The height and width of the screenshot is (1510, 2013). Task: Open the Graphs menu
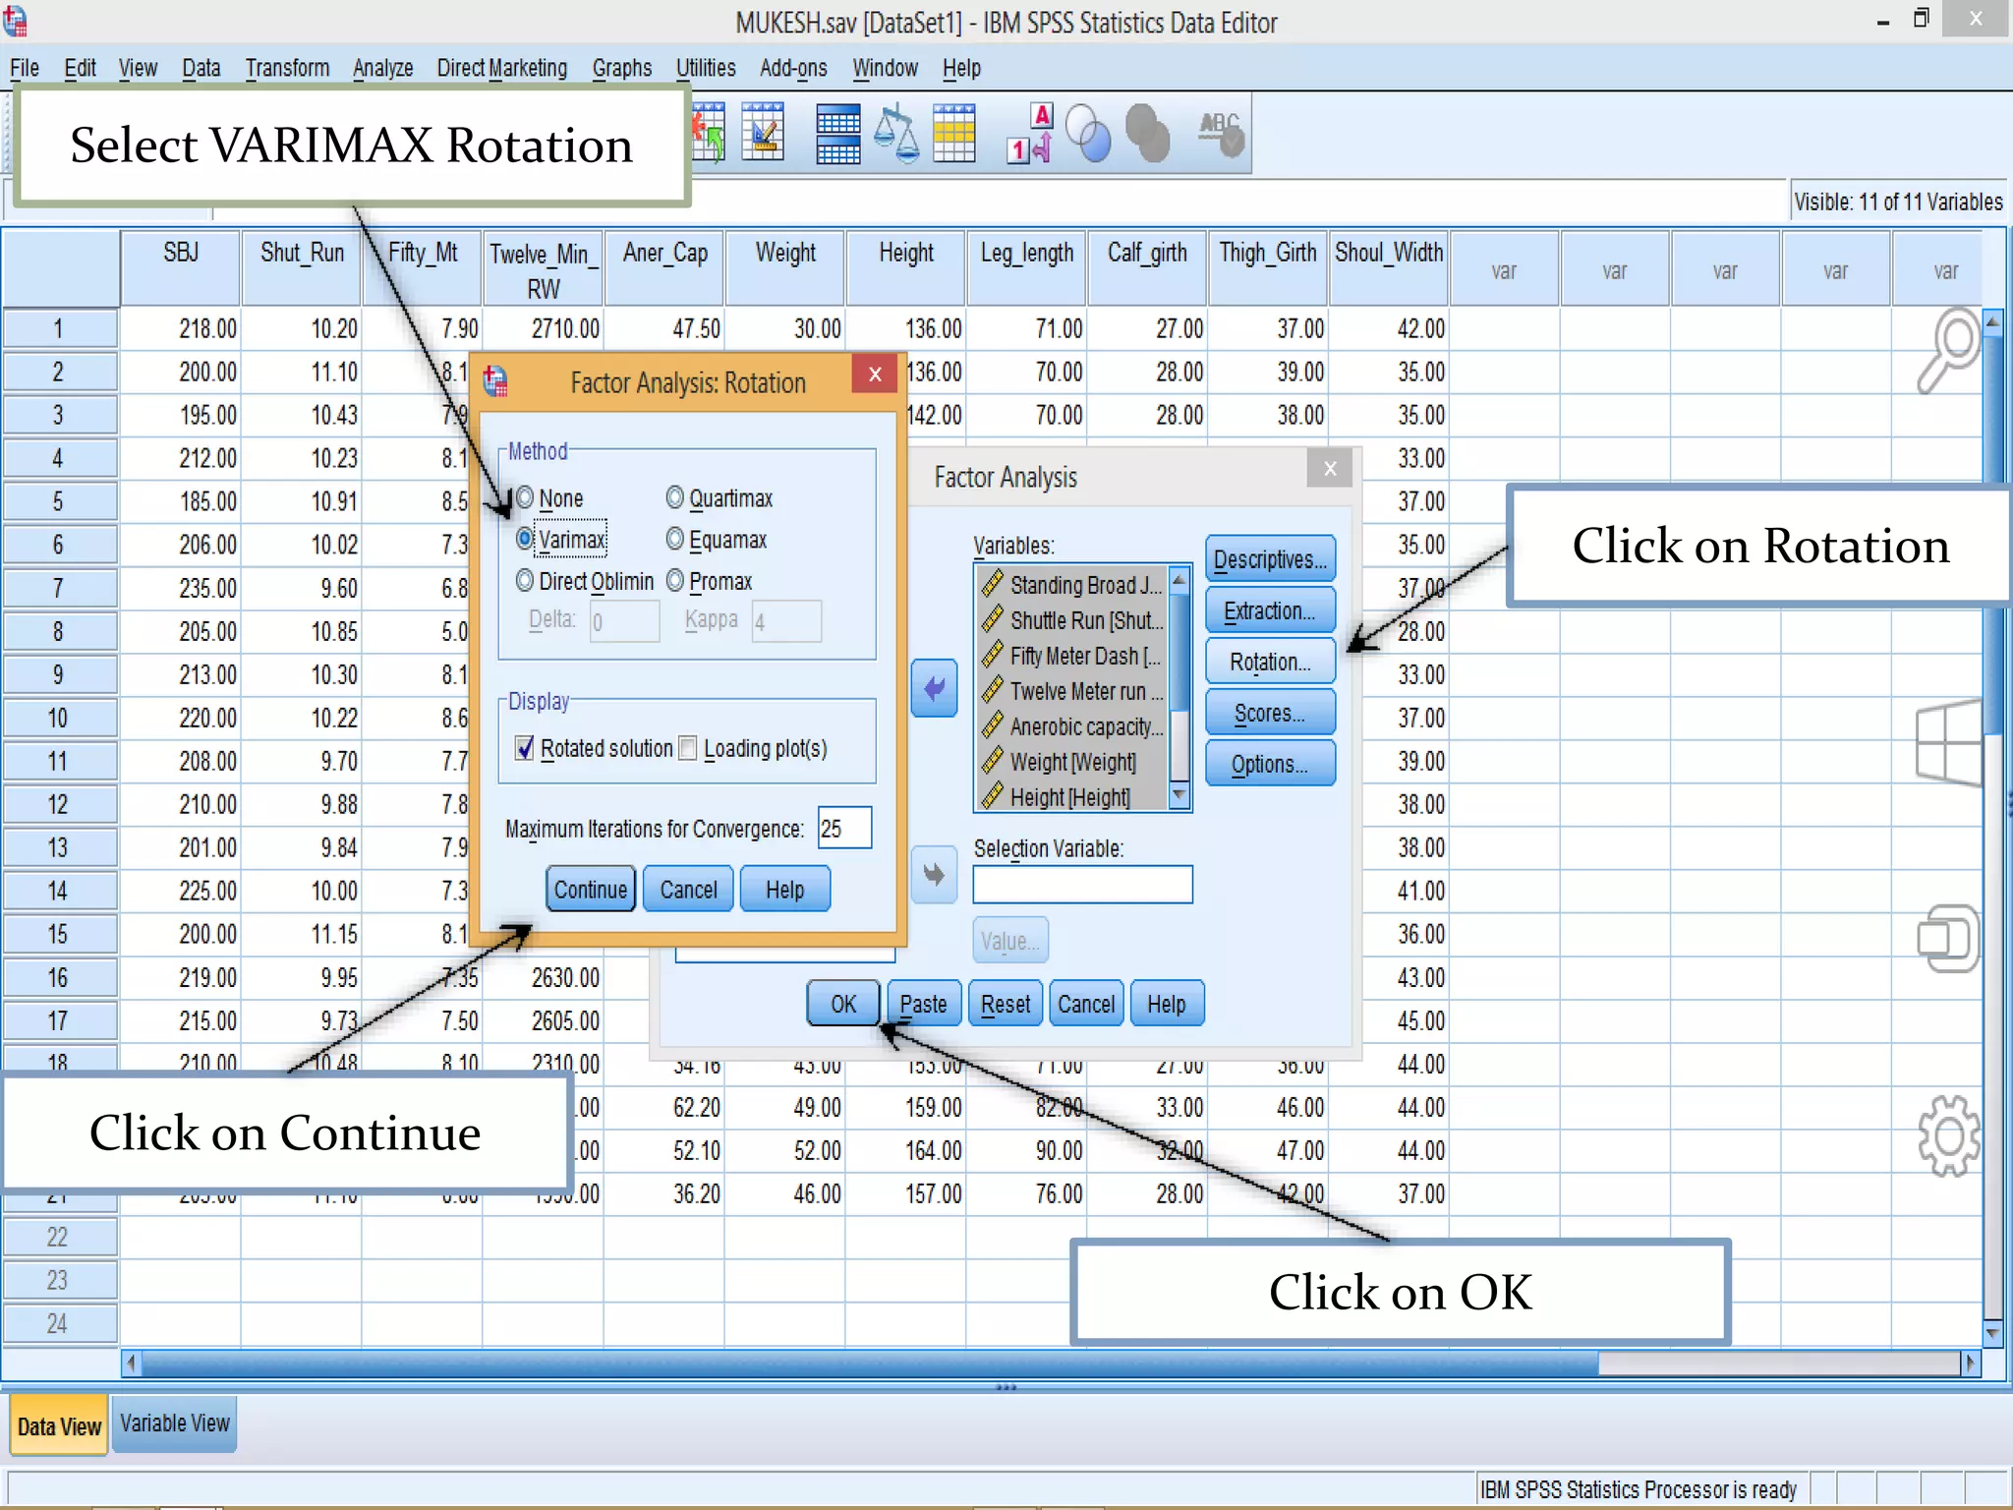621,68
